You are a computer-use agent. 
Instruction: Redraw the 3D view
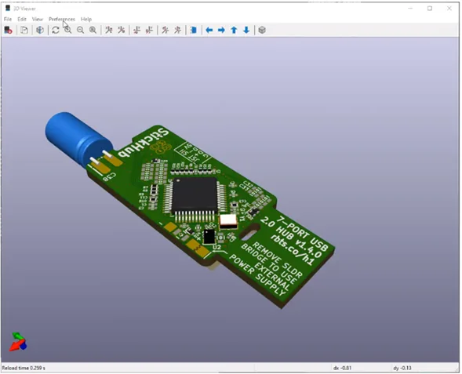tap(56, 30)
